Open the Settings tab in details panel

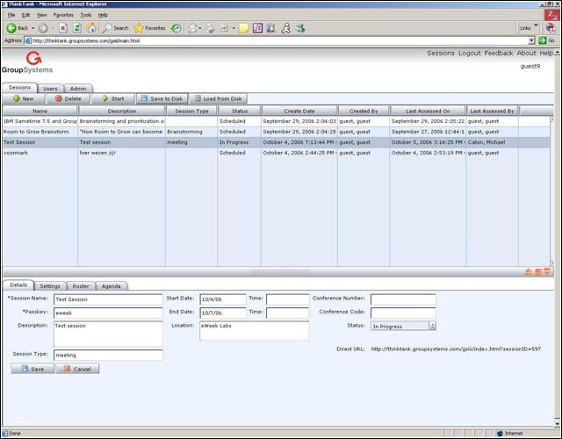tap(50, 286)
